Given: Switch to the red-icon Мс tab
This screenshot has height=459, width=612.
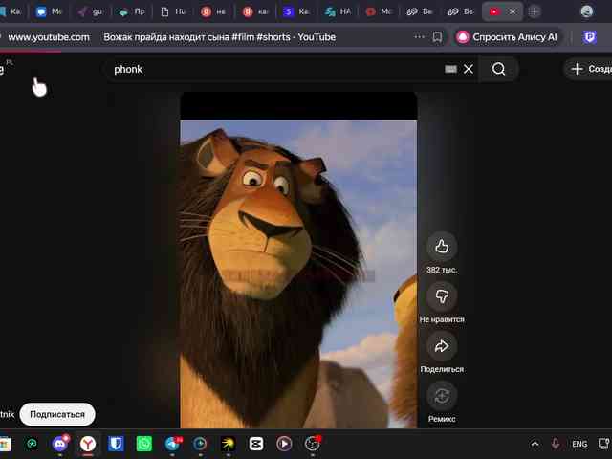Looking at the screenshot, I should (x=379, y=11).
